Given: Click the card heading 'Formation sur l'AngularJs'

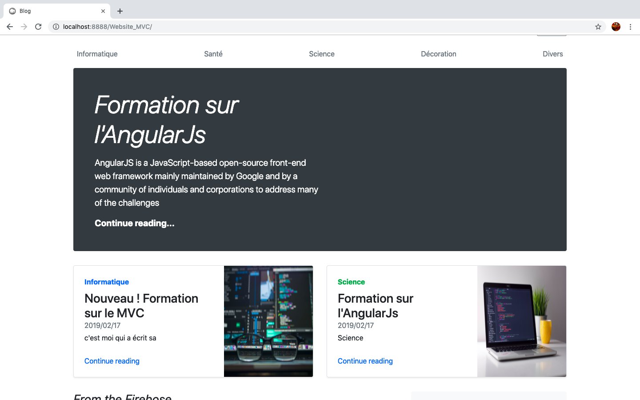Looking at the screenshot, I should click(x=376, y=306).
